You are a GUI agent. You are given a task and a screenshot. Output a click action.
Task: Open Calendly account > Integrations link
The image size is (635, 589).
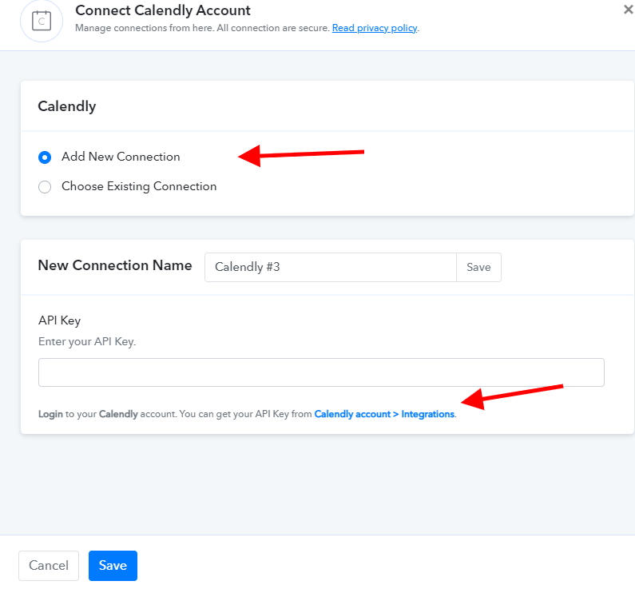[384, 414]
